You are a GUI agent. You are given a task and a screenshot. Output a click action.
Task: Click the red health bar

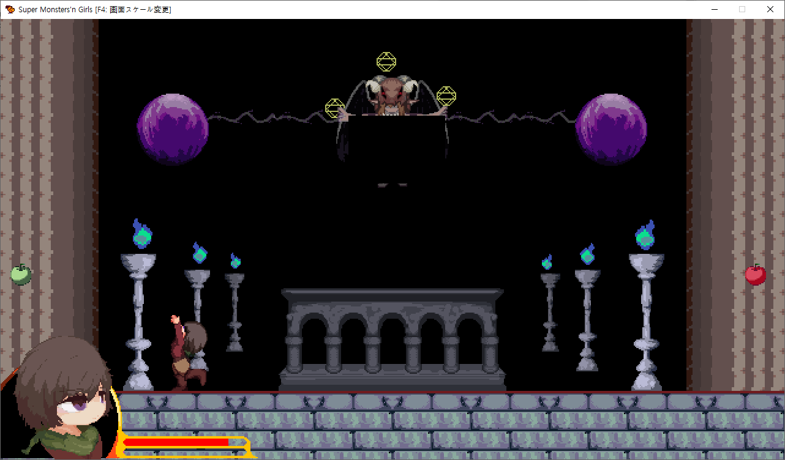point(176,442)
